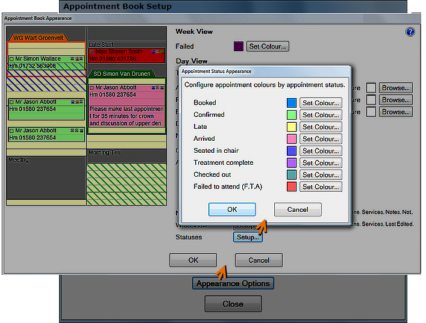Click the second picture preview box
426x323 pixels.
[x=371, y=100]
